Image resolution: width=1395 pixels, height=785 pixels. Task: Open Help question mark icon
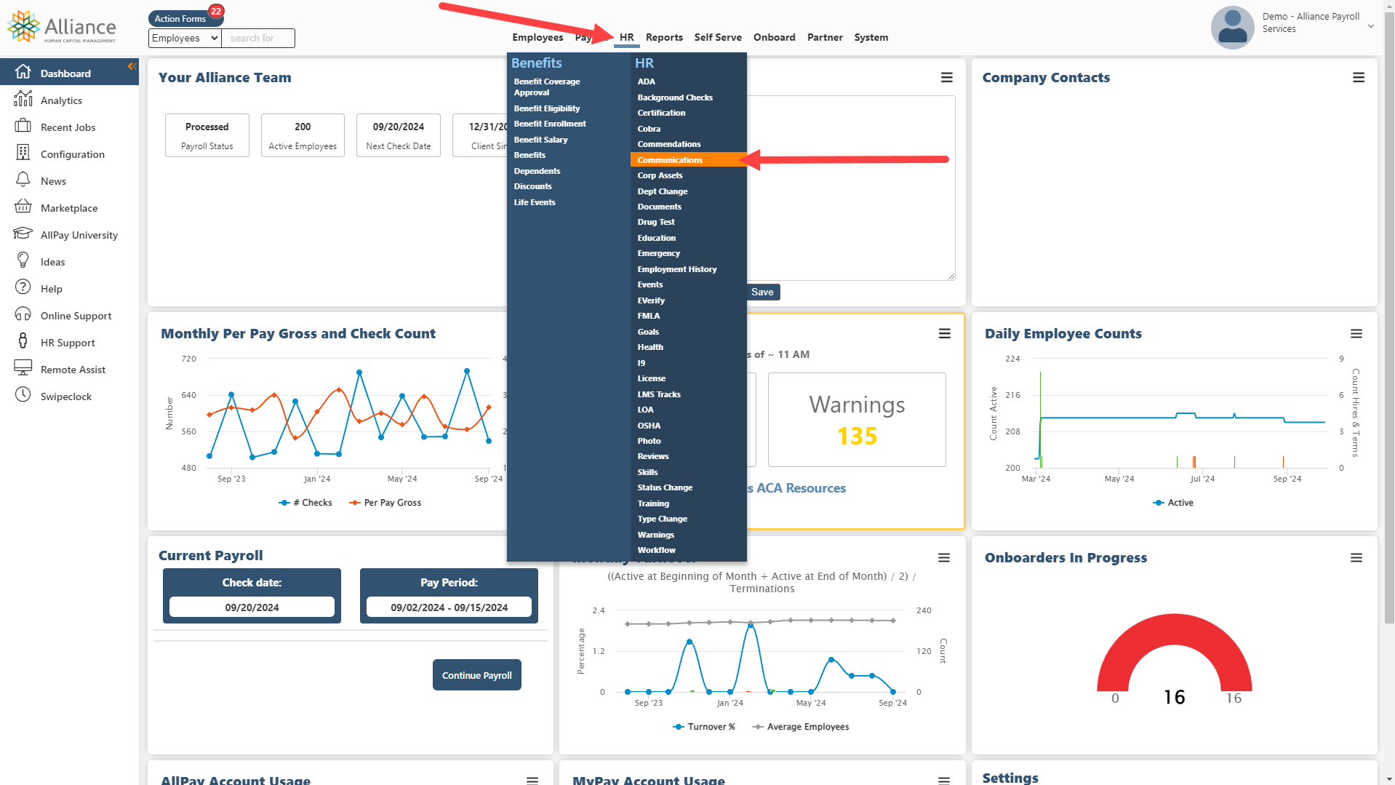click(x=23, y=287)
